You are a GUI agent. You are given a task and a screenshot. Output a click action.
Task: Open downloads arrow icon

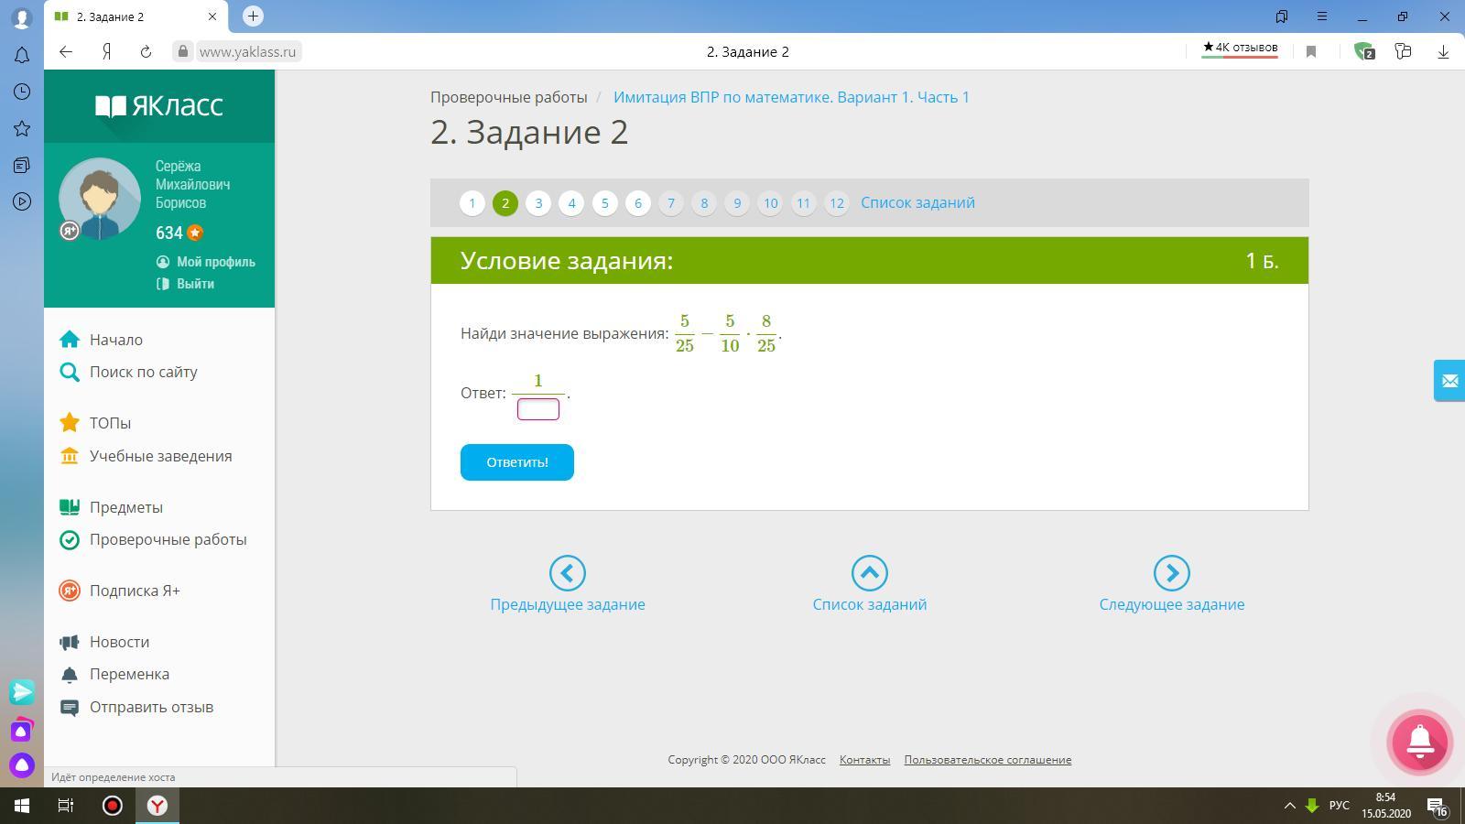tap(1443, 51)
